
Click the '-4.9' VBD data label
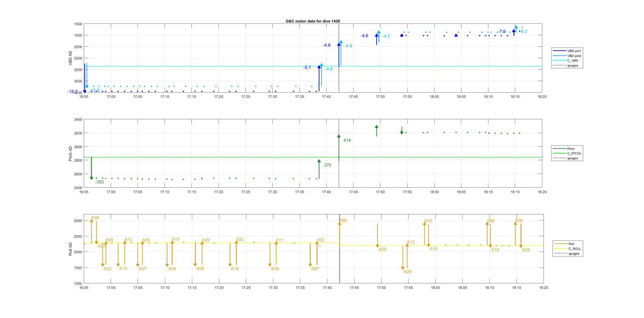(x=348, y=46)
